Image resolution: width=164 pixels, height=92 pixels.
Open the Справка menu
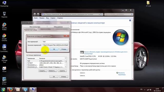(60, 18)
